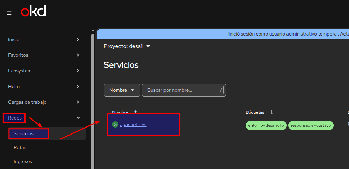The width and height of the screenshot is (349, 169).
Task: Click the Buscar por nombre search field
Action: (x=180, y=90)
